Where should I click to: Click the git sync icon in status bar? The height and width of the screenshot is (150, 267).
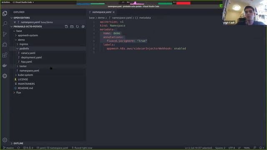[18, 148]
